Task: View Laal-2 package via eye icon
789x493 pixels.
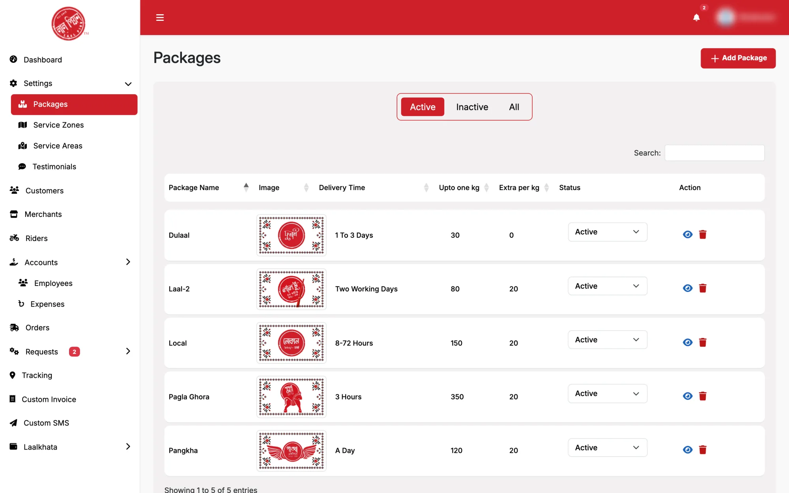Action: point(688,288)
